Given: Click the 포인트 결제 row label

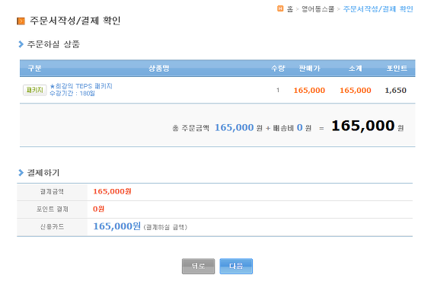Looking at the screenshot, I should click(x=52, y=209).
